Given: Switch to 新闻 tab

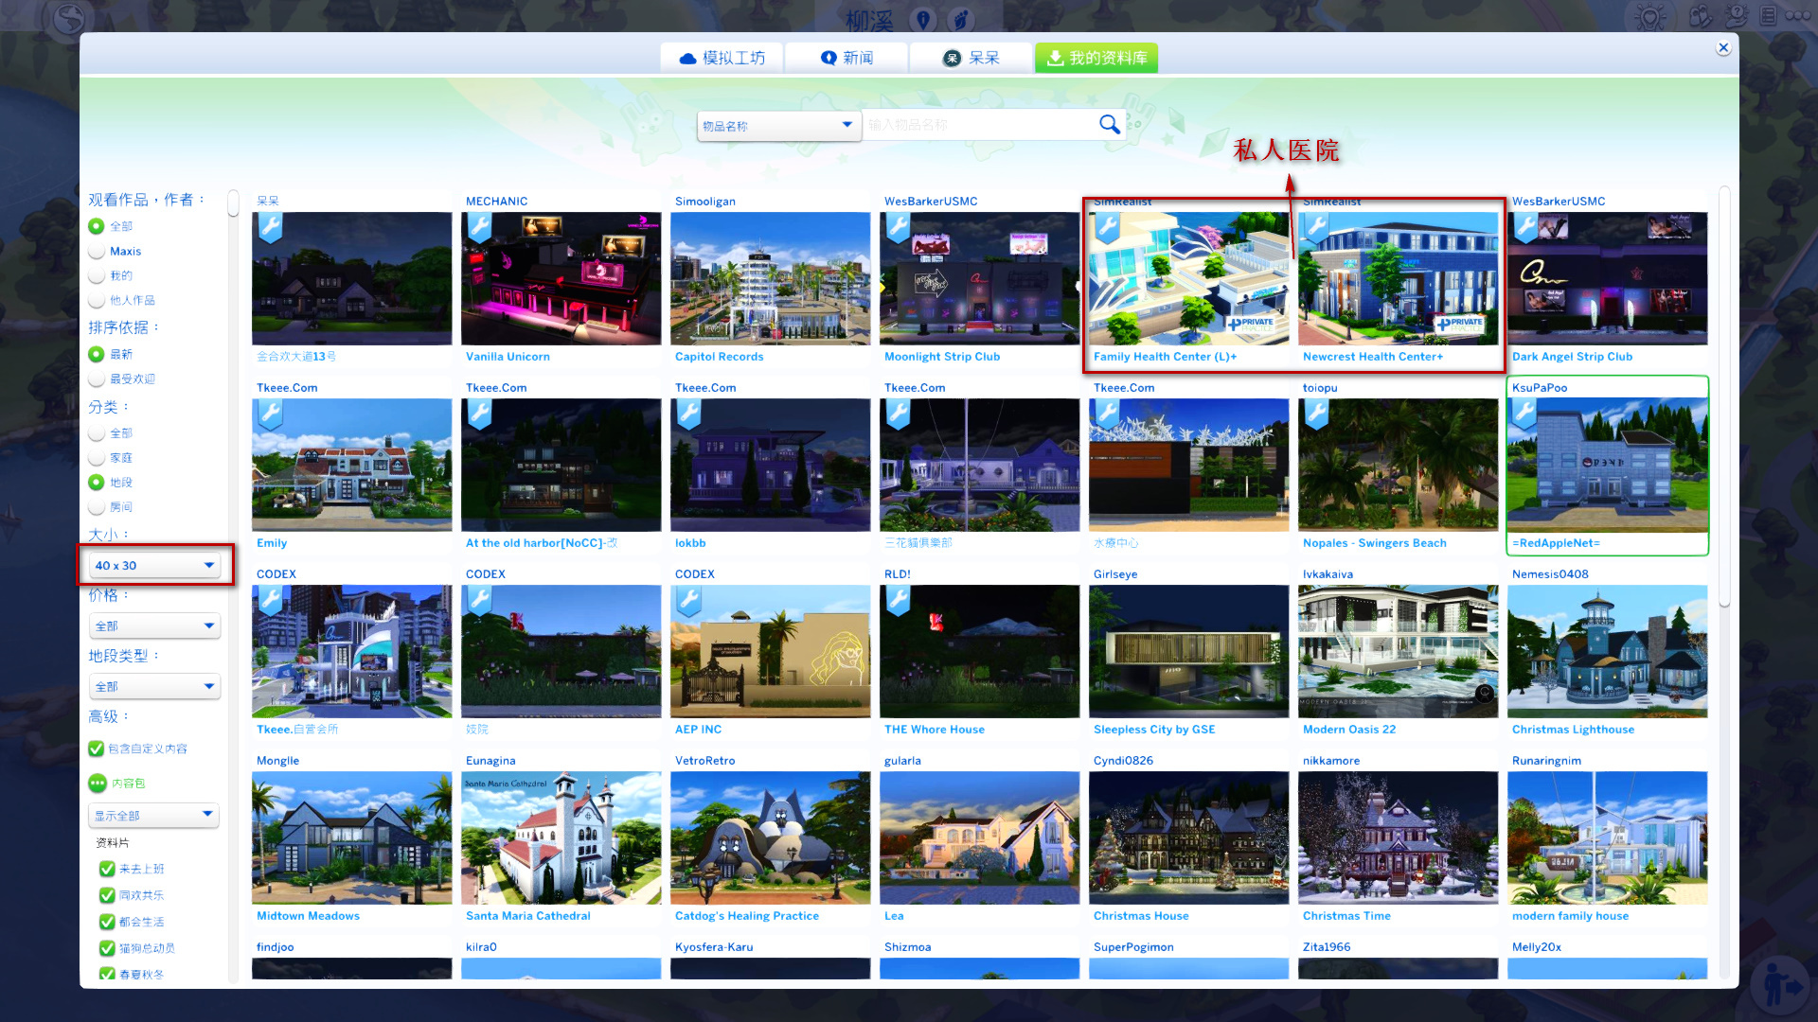Looking at the screenshot, I should tap(847, 59).
